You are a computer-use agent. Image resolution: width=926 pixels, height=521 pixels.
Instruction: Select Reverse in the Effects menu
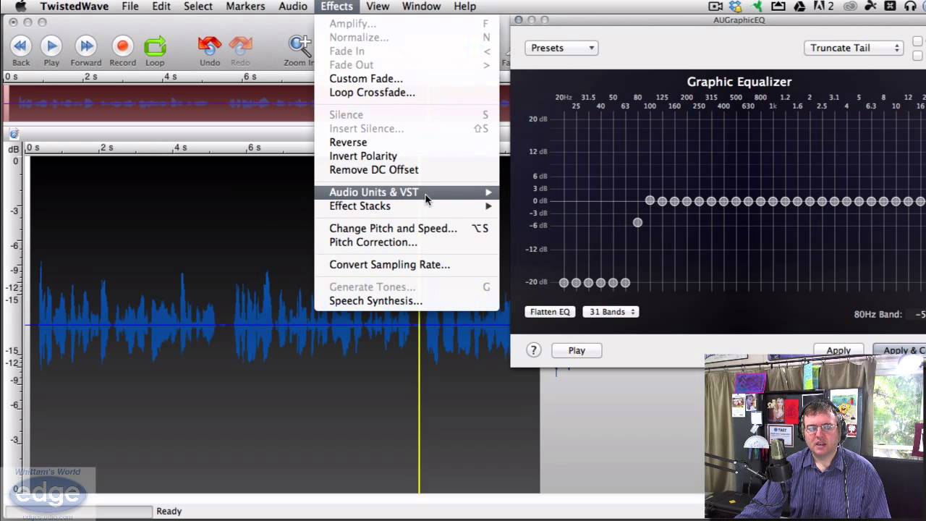[x=407, y=143]
